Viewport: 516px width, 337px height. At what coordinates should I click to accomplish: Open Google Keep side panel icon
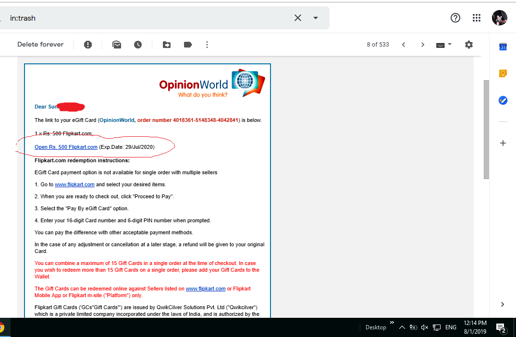pos(503,73)
